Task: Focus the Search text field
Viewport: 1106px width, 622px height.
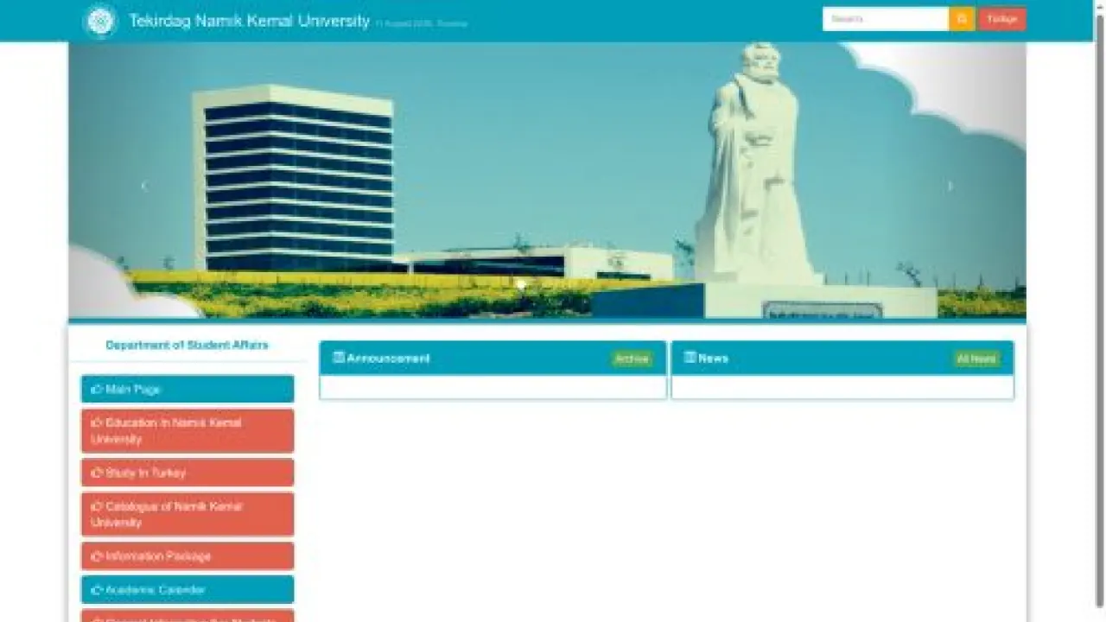Action: pyautogui.click(x=886, y=19)
